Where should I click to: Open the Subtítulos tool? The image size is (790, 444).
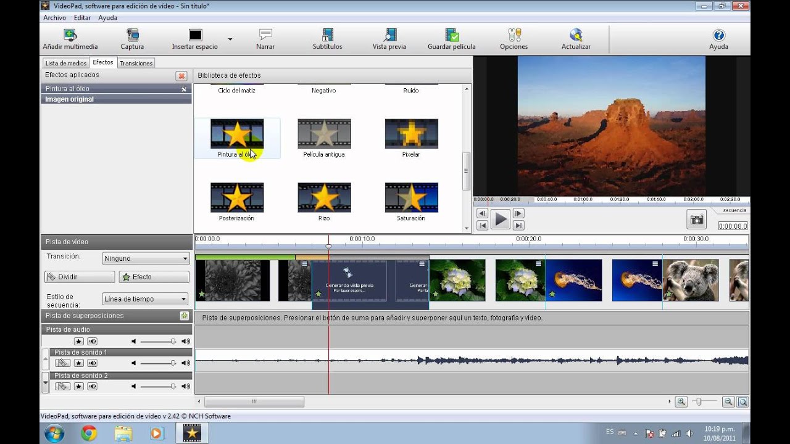point(327,36)
